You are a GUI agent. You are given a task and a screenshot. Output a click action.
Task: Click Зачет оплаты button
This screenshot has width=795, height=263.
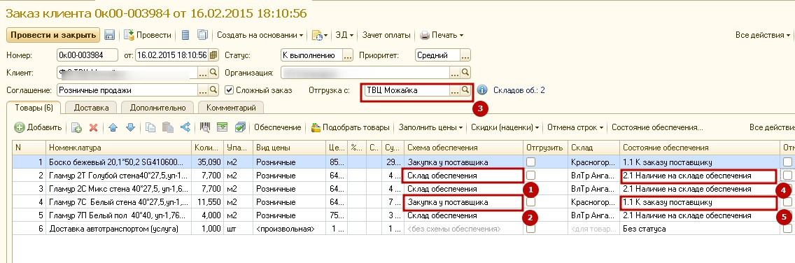tap(386, 35)
